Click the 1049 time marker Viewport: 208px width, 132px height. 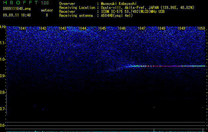(x=181, y=28)
